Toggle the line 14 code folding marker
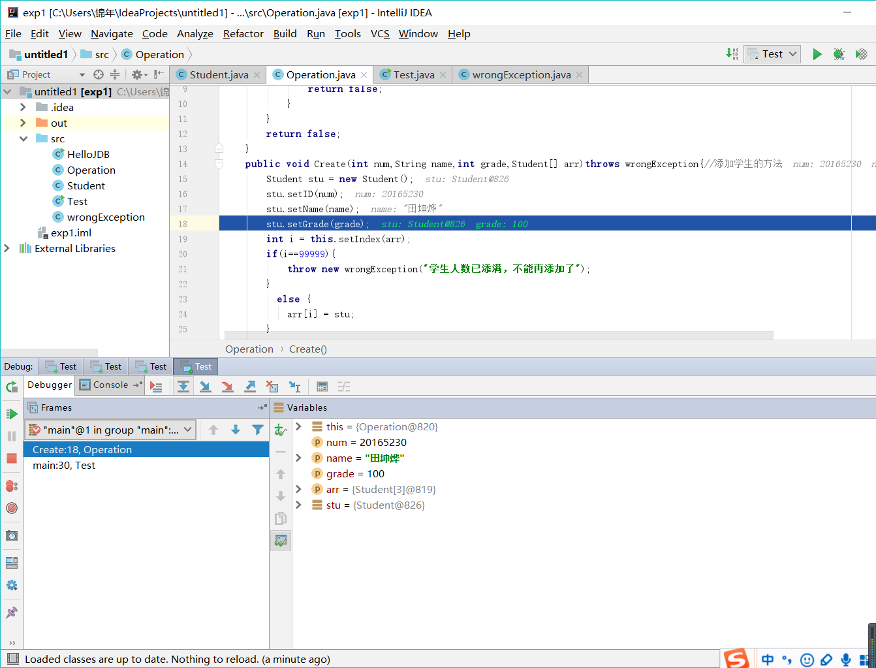This screenshot has height=668, width=876. 219,164
